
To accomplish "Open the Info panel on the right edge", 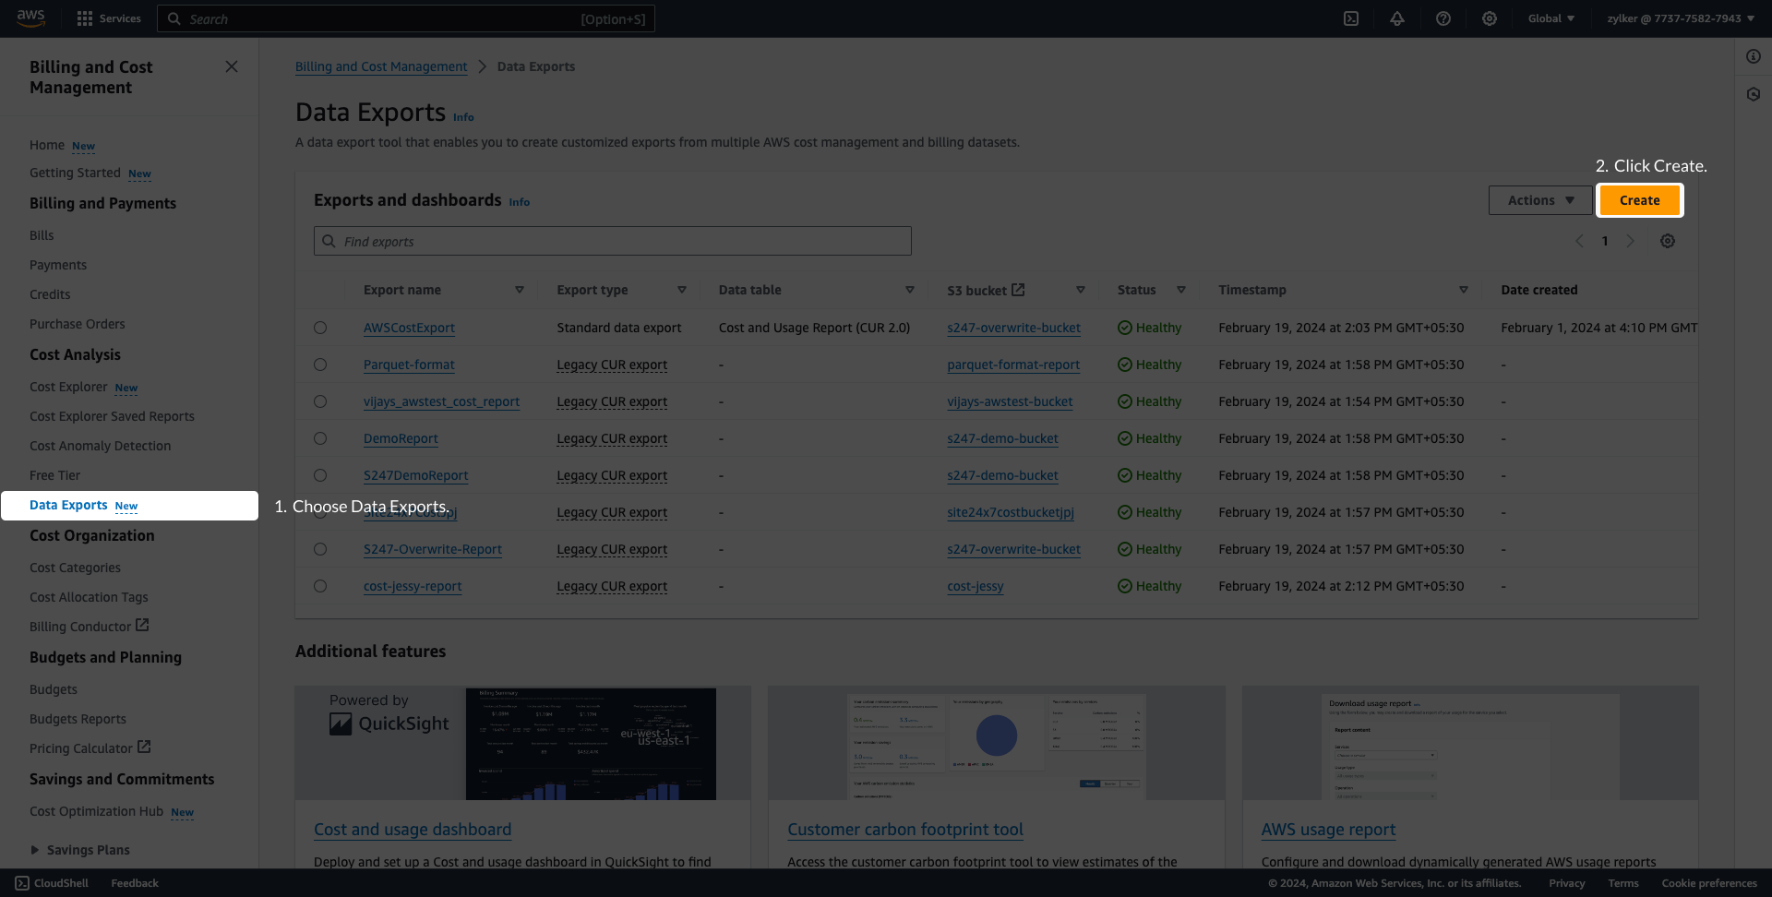I will pos(1754,56).
